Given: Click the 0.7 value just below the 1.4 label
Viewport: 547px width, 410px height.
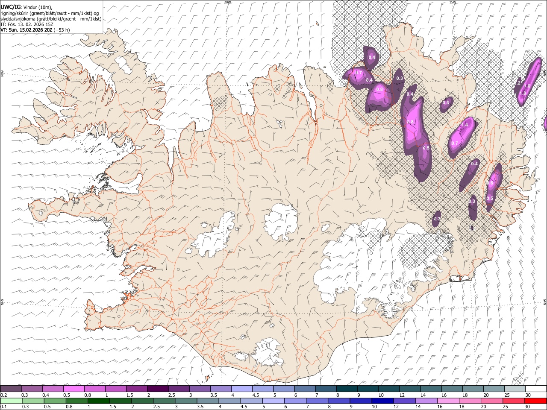Looking at the screenshot, I should (x=455, y=143).
